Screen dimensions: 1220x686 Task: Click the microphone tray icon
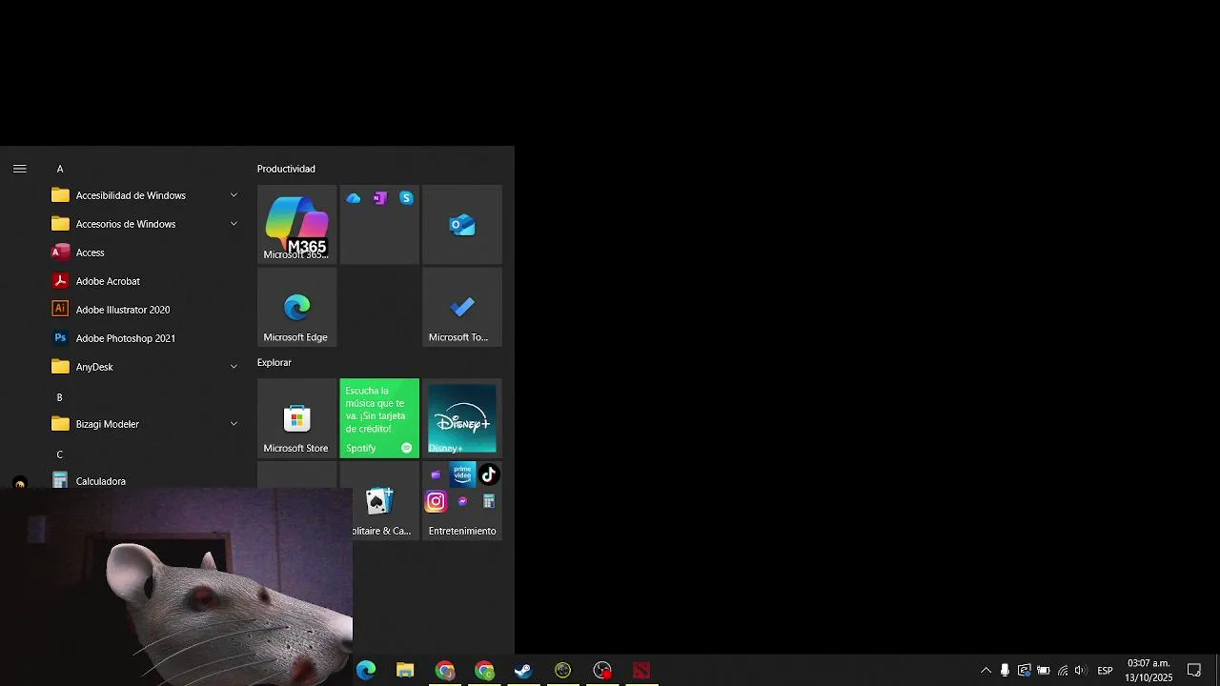pos(1005,671)
